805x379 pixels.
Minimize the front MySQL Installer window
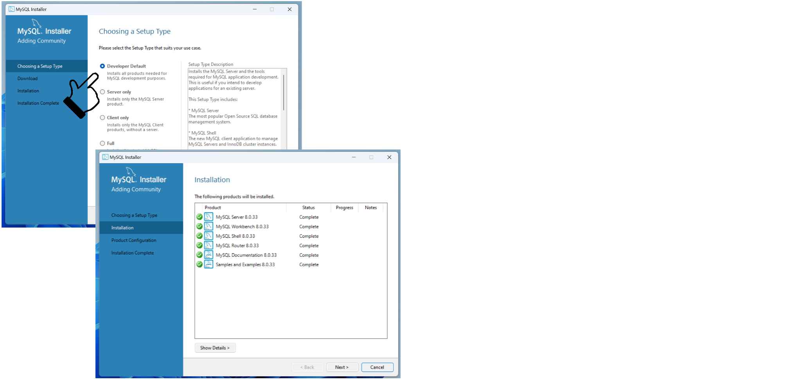click(x=354, y=157)
